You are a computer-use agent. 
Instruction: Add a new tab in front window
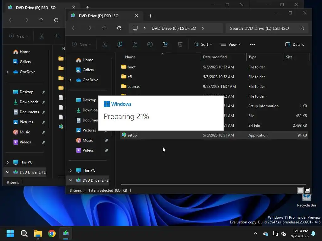click(x=151, y=16)
